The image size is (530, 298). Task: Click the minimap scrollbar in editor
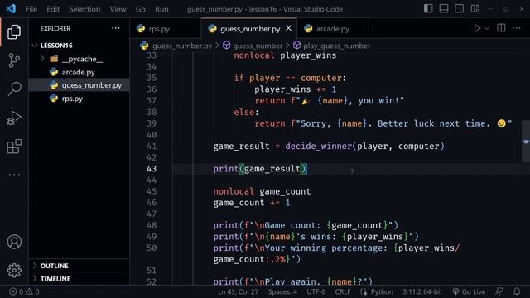(x=526, y=141)
